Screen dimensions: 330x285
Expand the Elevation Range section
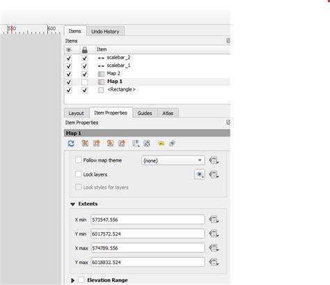point(72,280)
